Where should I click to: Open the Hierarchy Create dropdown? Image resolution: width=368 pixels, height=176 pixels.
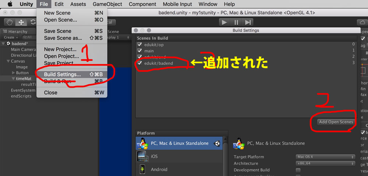[11, 37]
